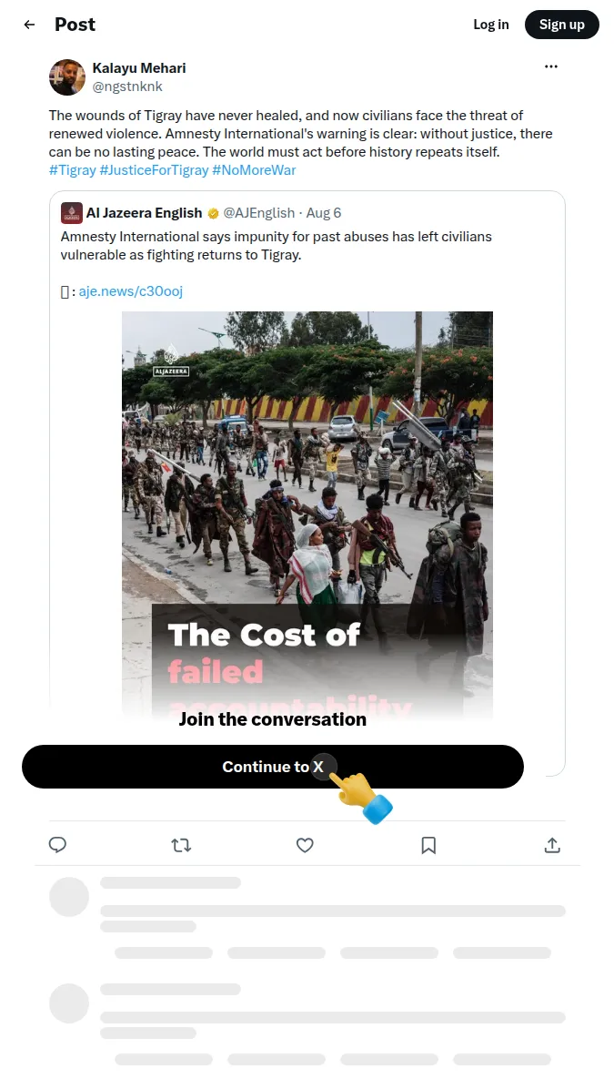
Task: Click the gold verified badge
Action: 213,213
